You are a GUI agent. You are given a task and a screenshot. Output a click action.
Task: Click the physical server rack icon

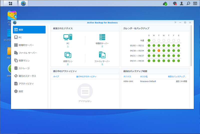(102, 37)
